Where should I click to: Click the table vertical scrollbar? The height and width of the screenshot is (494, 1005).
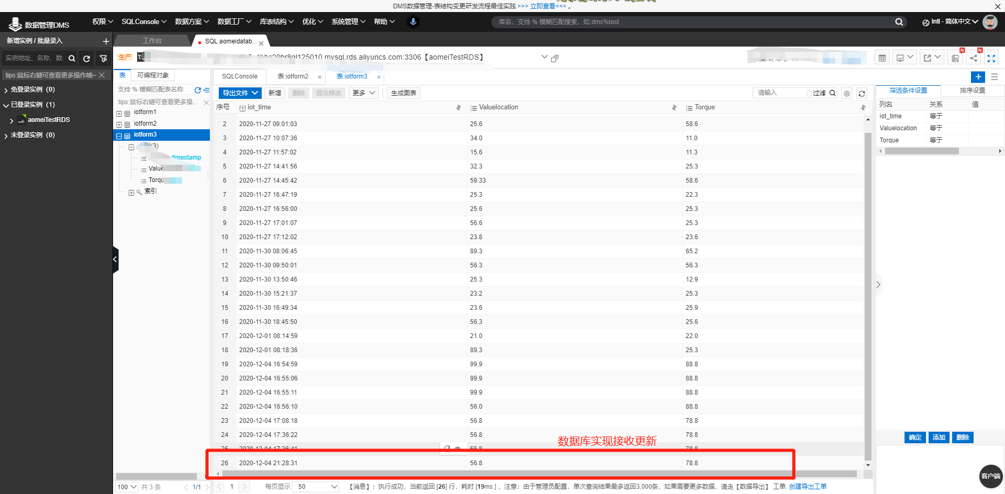tap(868, 296)
